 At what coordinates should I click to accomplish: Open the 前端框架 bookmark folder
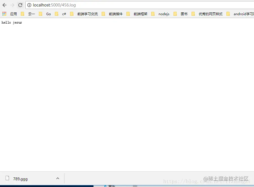pos(137,14)
